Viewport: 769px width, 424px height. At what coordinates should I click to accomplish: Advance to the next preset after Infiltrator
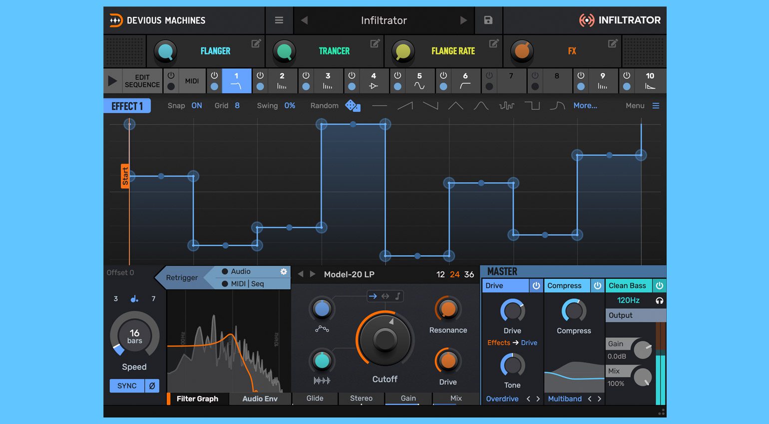pos(463,20)
